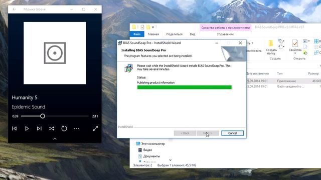Open the easy access dropdown in ribbon
The width and height of the screenshot is (321, 180).
click(281, 47)
